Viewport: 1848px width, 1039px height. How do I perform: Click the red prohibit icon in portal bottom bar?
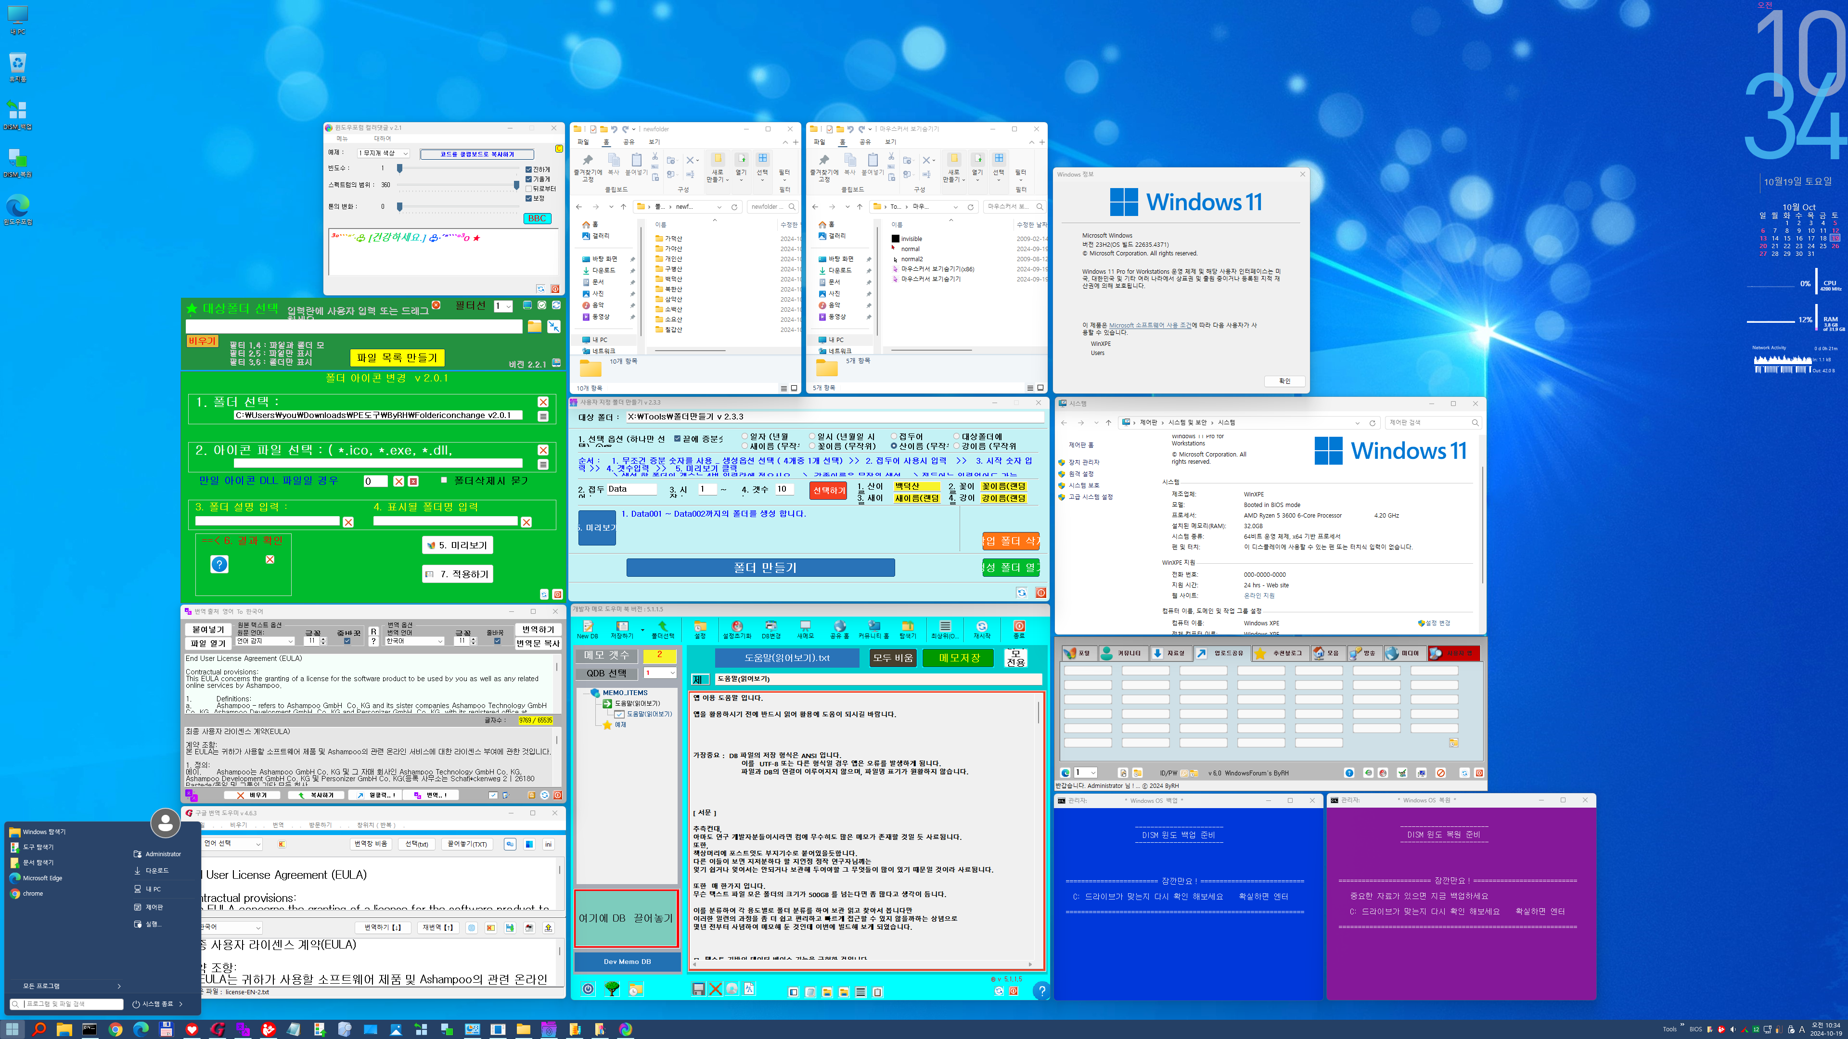1440,773
